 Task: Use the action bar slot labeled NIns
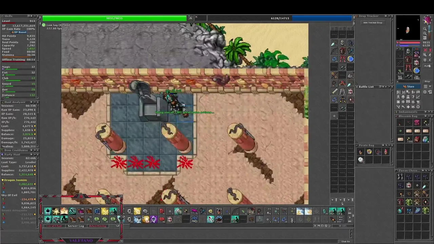tap(137, 219)
